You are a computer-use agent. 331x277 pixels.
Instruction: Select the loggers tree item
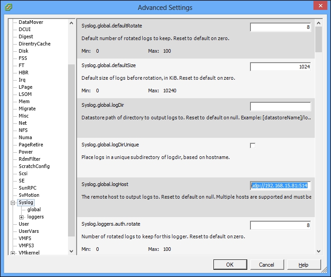pyautogui.click(x=36, y=217)
